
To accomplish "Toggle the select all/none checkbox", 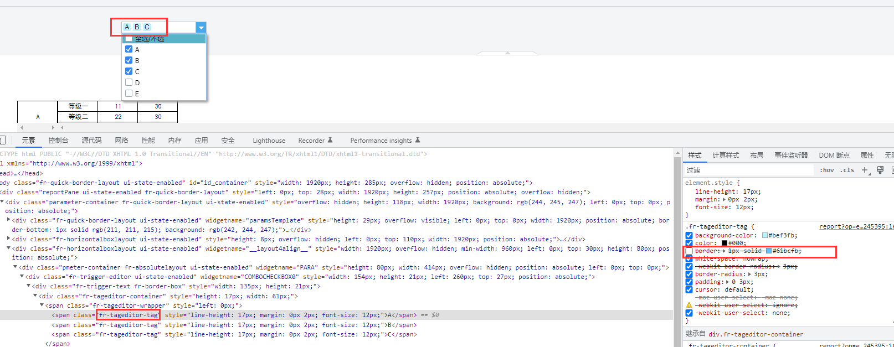I will tap(129, 39).
